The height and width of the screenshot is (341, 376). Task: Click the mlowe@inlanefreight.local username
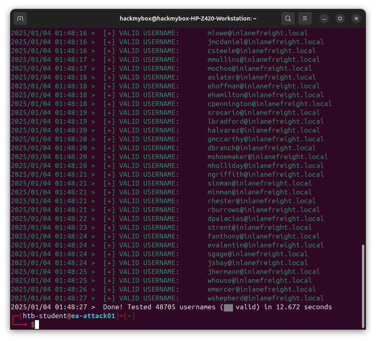click(x=257, y=33)
